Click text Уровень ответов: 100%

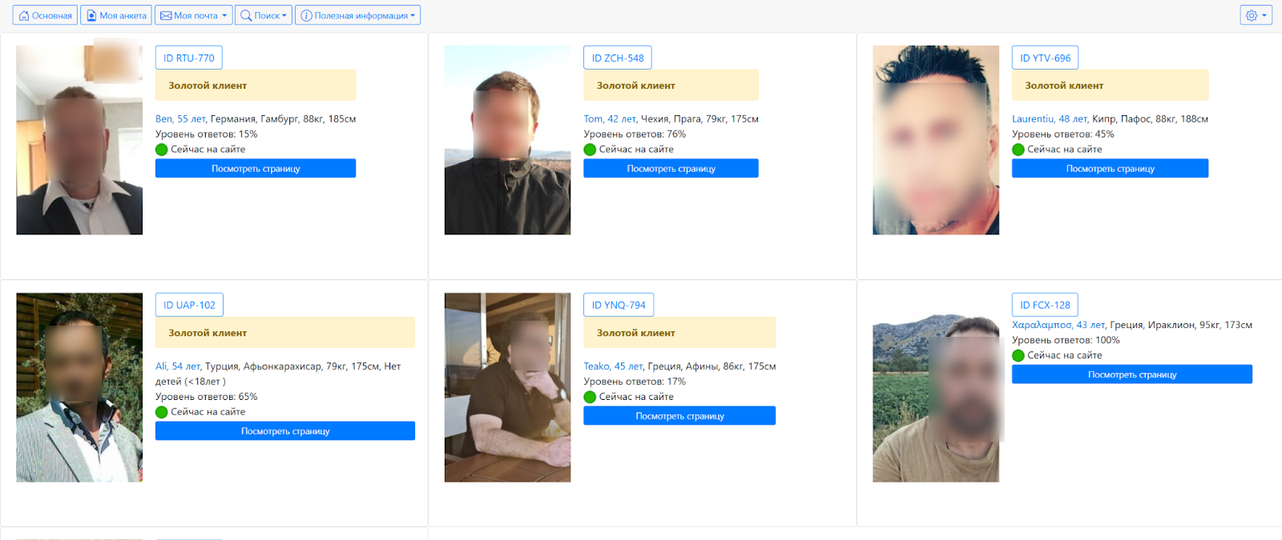[x=1066, y=340]
